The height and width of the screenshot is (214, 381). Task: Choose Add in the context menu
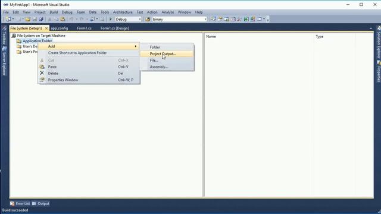(x=89, y=46)
